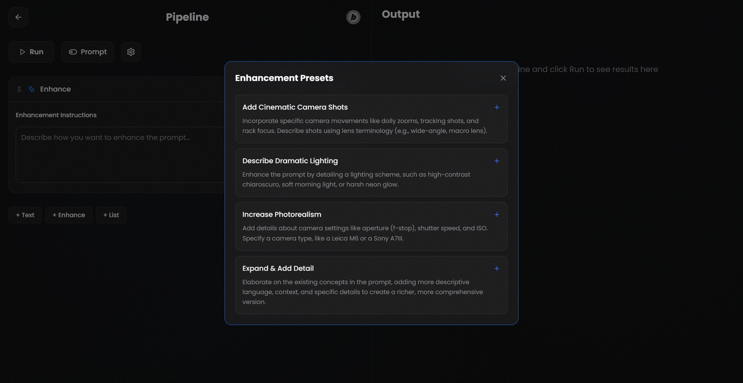Select the Expand & Add Detail description text
Image resolution: width=743 pixels, height=383 pixels.
(x=362, y=292)
